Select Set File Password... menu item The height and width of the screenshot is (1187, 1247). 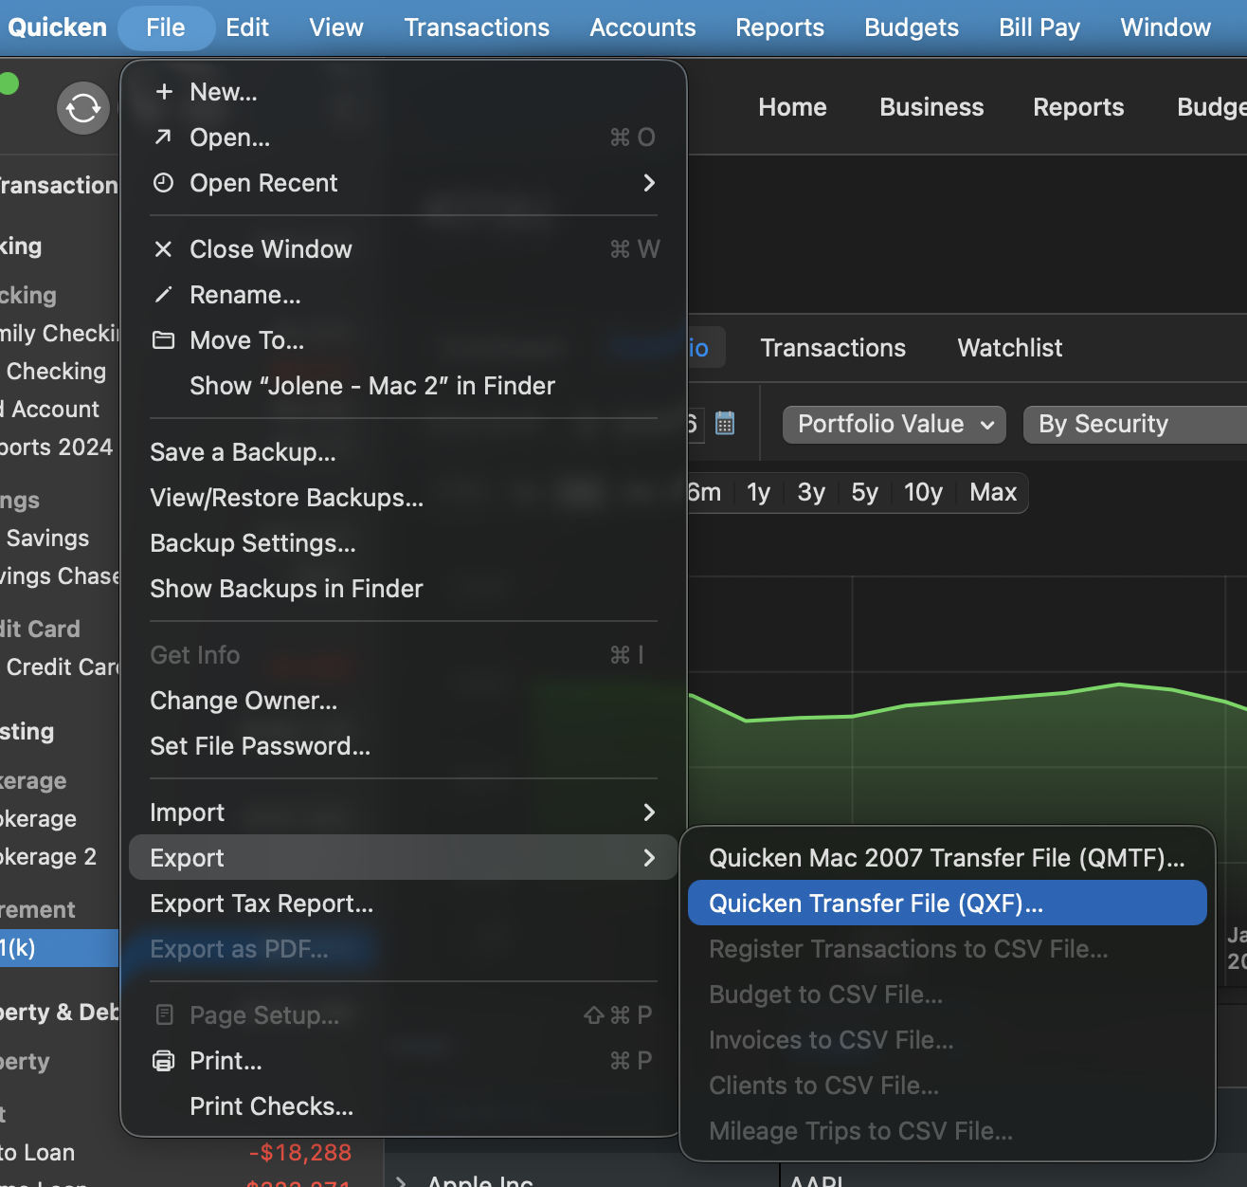[403, 746]
